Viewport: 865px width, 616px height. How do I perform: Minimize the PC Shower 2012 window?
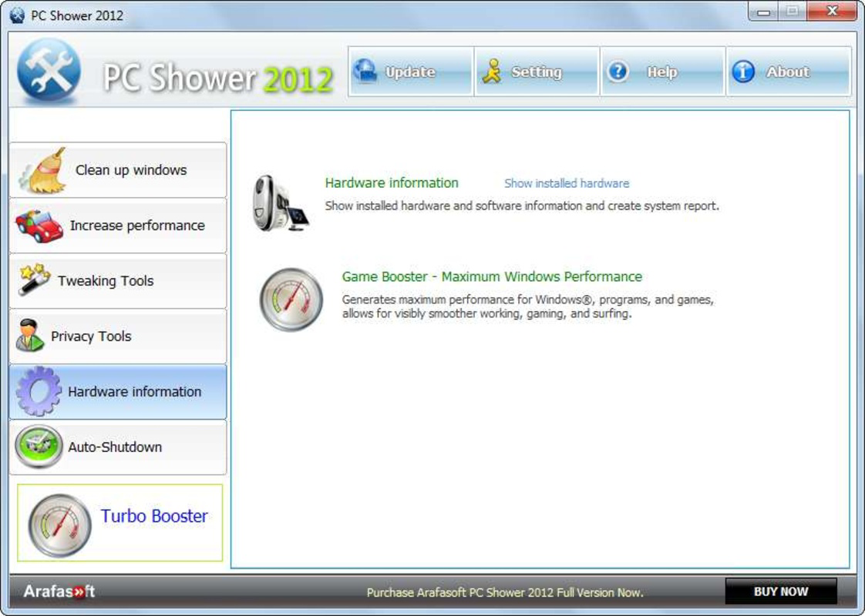point(763,12)
